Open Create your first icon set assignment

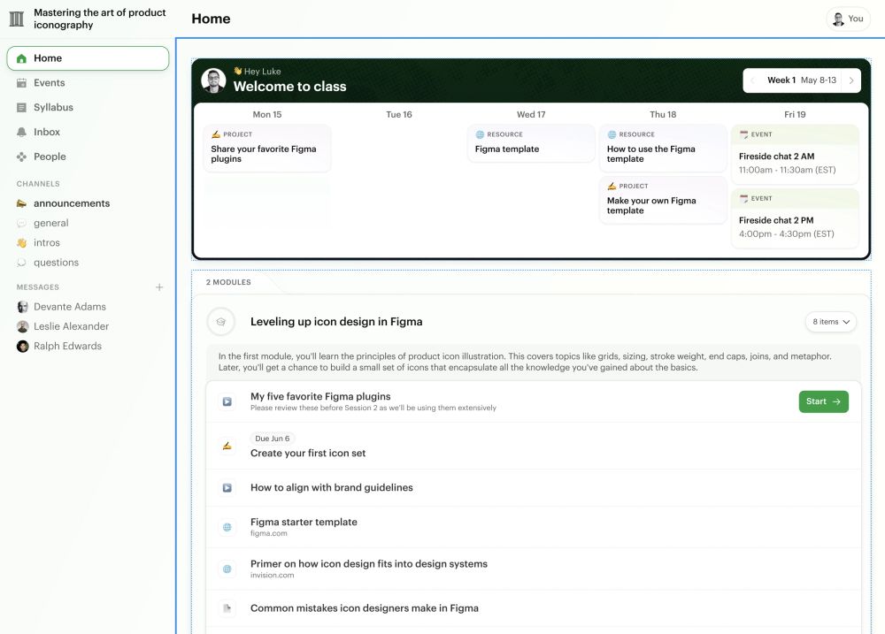coord(534,447)
